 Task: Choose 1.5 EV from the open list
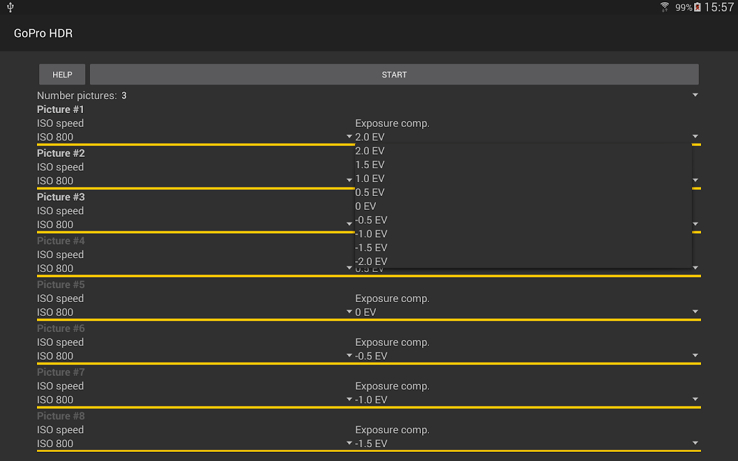pos(524,165)
